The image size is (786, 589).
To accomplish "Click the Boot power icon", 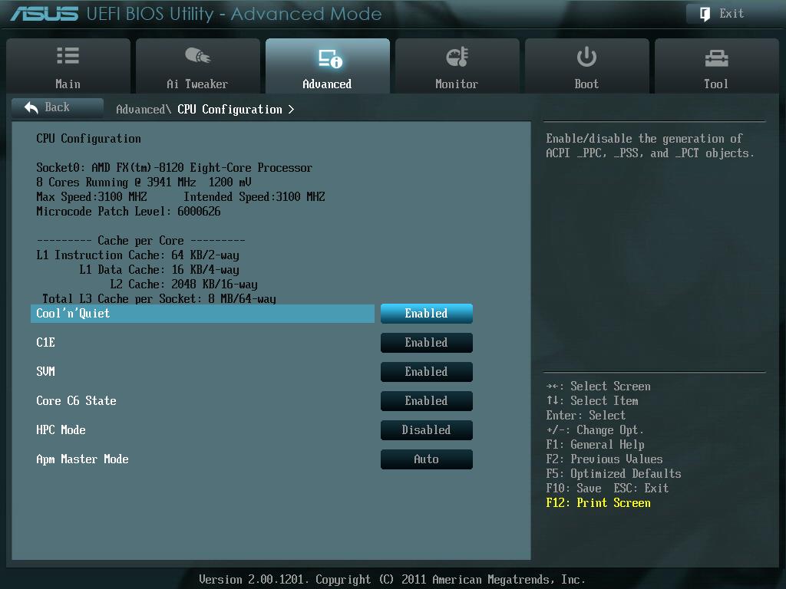I will (x=586, y=57).
